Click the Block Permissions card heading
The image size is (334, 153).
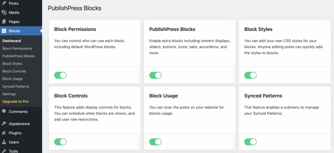[75, 29]
